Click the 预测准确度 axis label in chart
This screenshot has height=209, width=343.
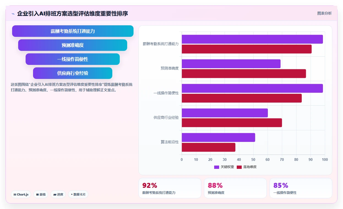click(170, 68)
